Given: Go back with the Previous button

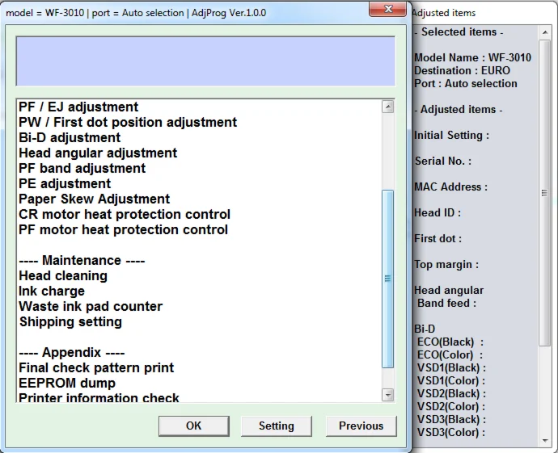Looking at the screenshot, I should click(361, 426).
